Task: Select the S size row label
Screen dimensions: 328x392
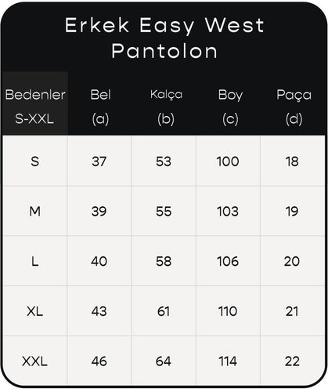Action: 35,162
